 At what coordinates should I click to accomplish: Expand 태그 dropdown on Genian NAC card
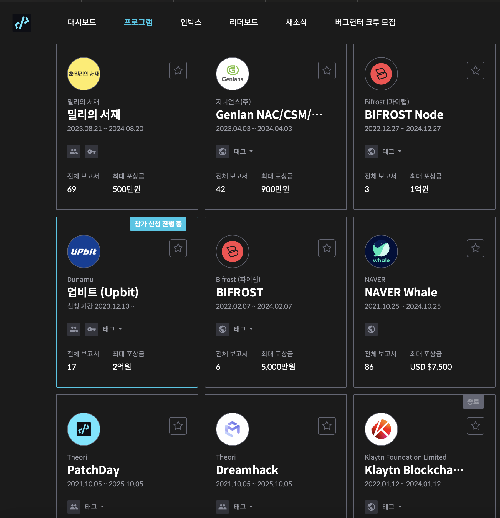[243, 152]
